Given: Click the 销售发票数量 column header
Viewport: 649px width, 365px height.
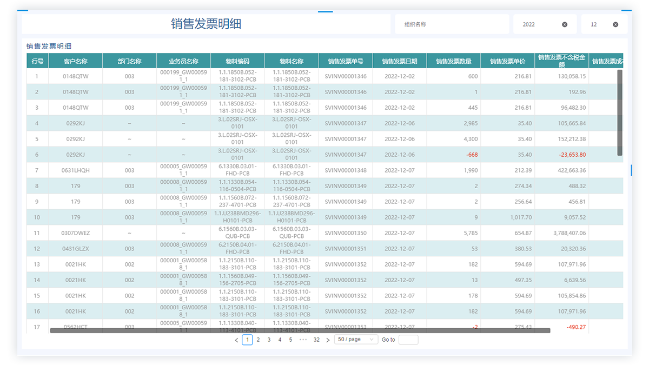Looking at the screenshot, I should point(453,61).
